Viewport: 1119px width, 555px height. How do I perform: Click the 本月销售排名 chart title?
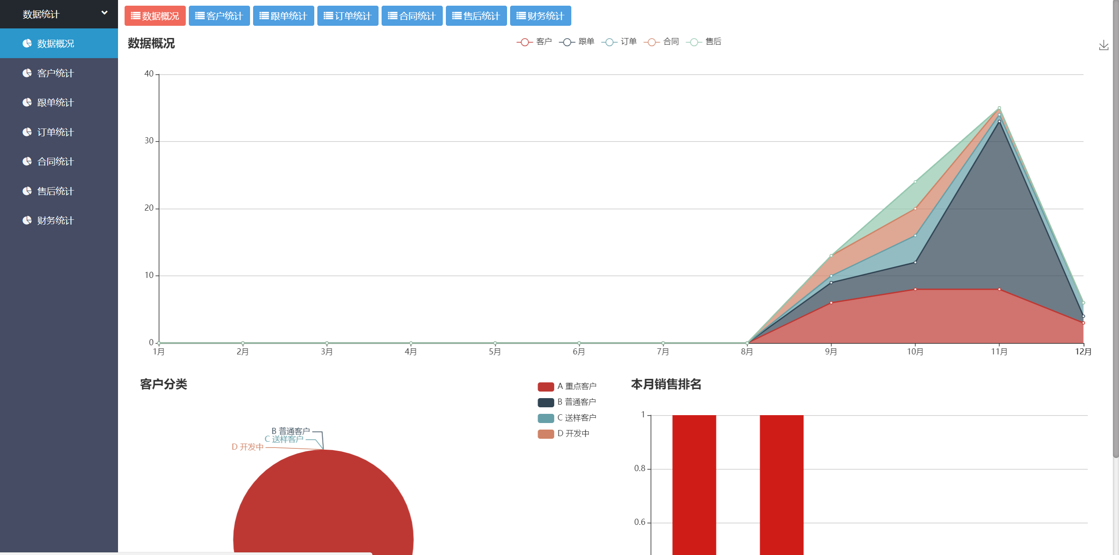coord(666,384)
